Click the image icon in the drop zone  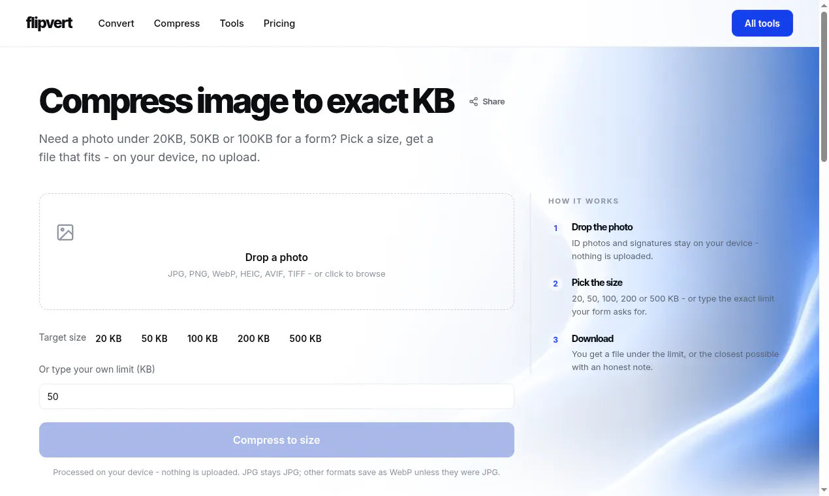tap(65, 232)
